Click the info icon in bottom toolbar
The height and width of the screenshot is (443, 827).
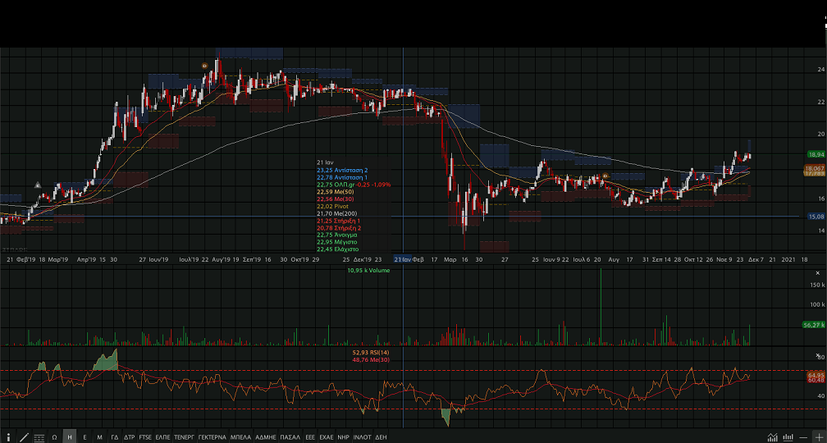(x=8, y=437)
